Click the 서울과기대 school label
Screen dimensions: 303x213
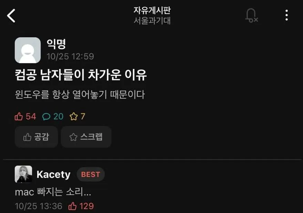point(152,21)
